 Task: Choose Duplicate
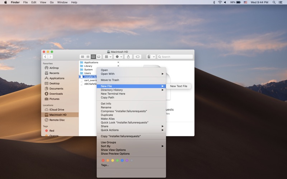(x=131, y=115)
